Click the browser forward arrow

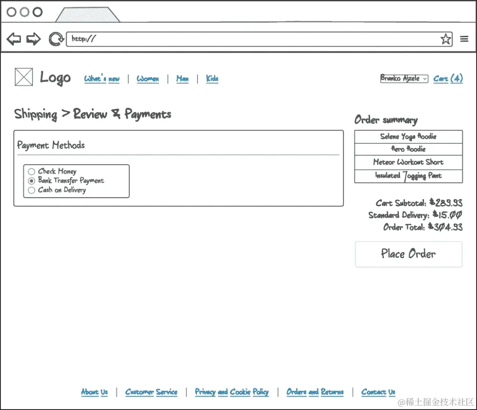33,39
